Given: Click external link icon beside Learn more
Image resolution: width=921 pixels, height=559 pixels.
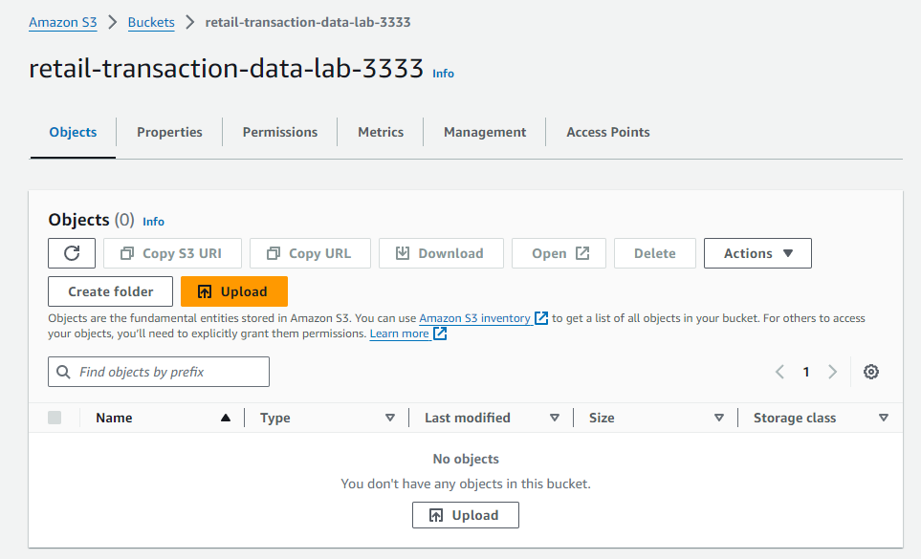Looking at the screenshot, I should [440, 333].
